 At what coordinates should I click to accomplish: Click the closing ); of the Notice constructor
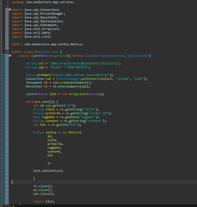click(x=49, y=163)
